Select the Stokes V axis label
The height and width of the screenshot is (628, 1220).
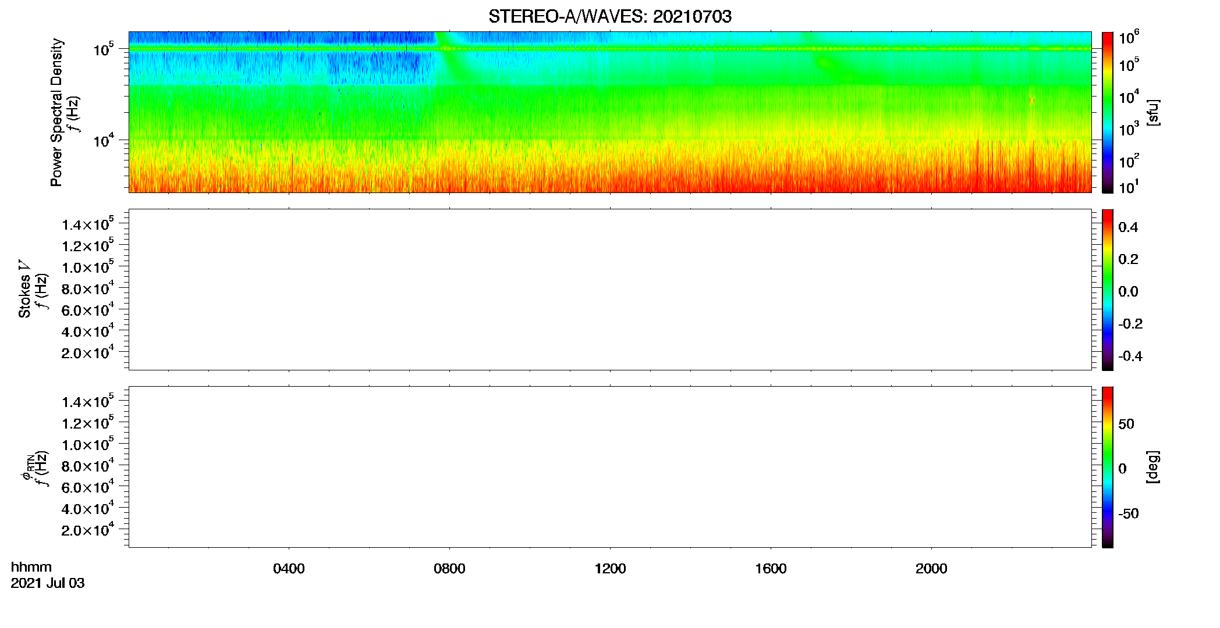coord(24,289)
